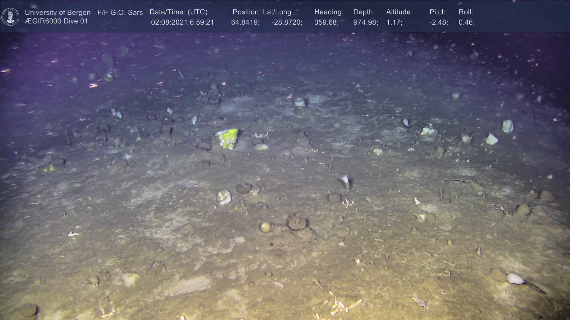570x320 pixels.
Task: Click the Altitude value 1.17
Action: click(394, 23)
